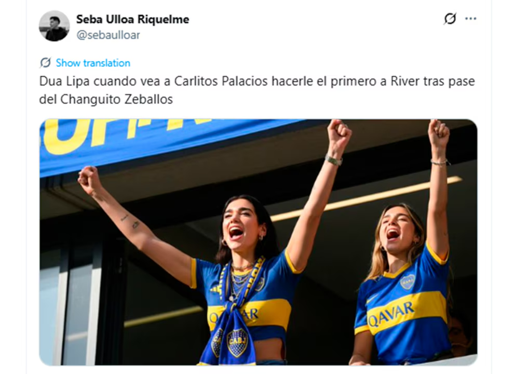
Task: Click the translate icon beside Show translation
Action: (x=45, y=62)
